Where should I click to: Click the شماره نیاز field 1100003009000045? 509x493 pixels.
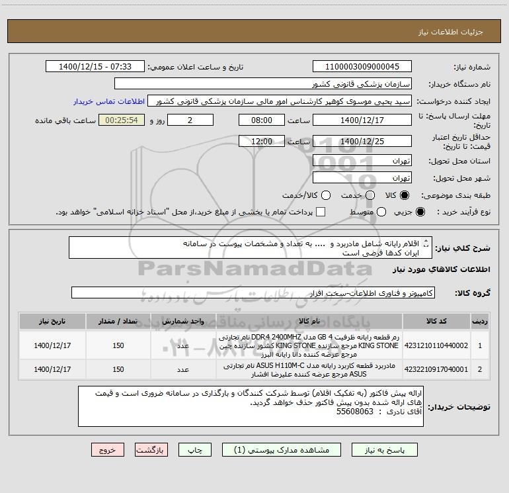(362, 66)
